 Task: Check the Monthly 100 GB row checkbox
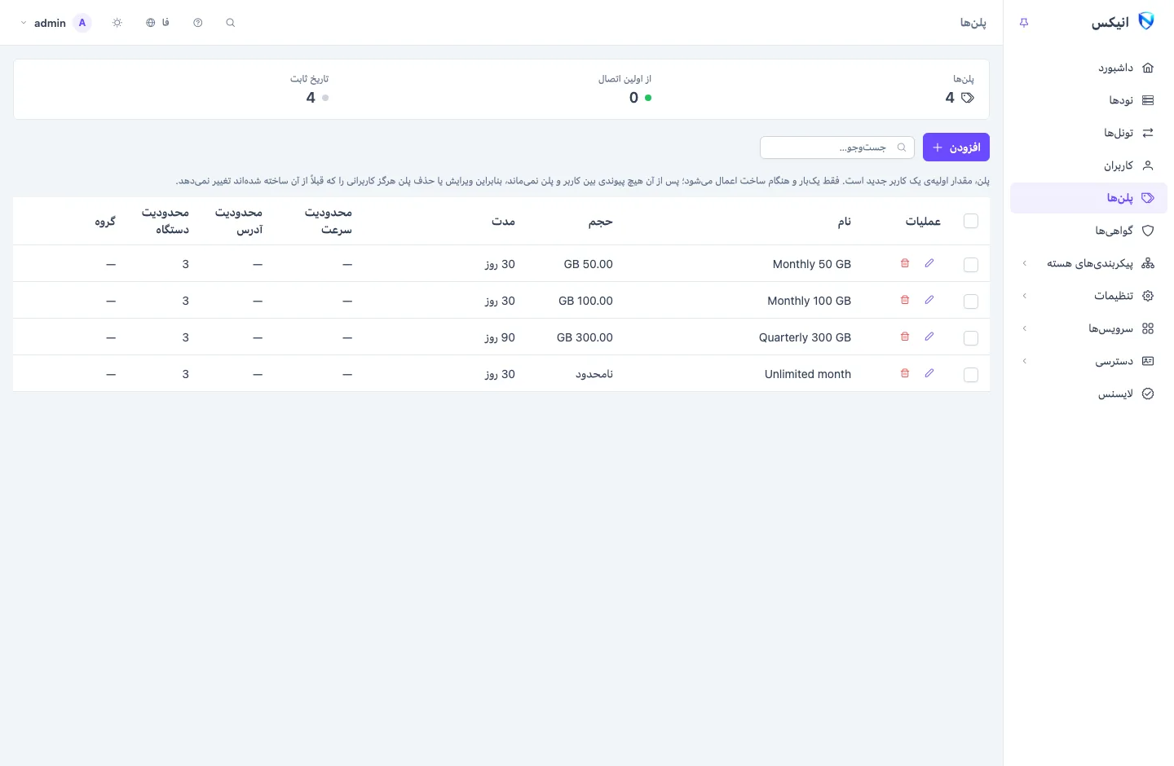971,302
